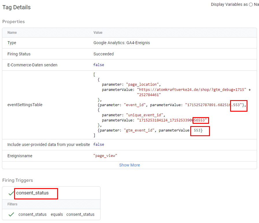
Task: Click the gtm_event_id value 553
Action: (x=197, y=130)
